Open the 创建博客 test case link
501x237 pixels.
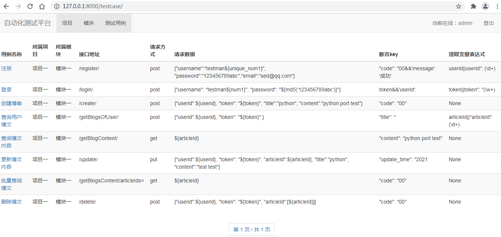[12, 103]
